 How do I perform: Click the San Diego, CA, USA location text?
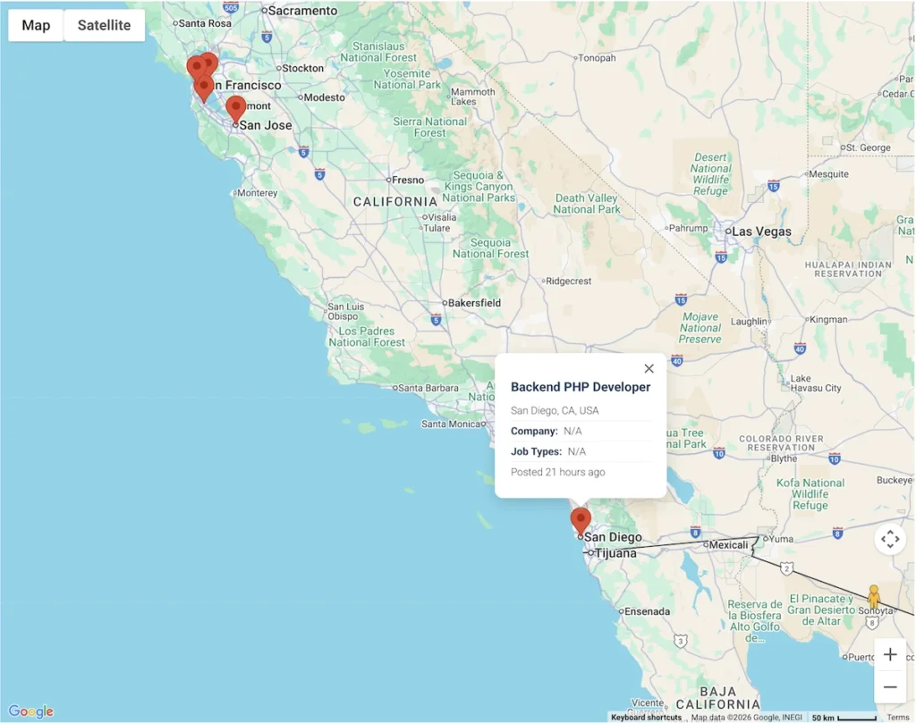pos(556,410)
